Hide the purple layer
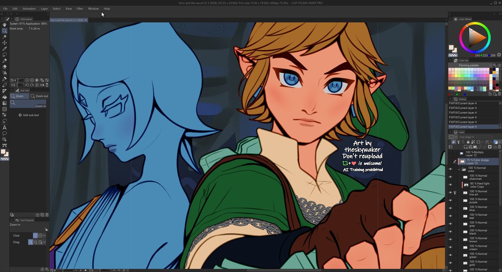 (451, 201)
